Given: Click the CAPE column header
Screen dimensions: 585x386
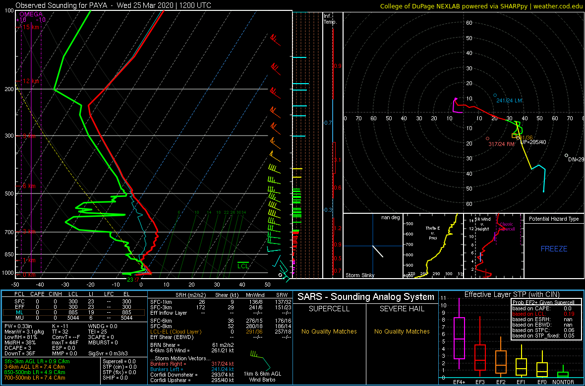Looking at the screenshot, I should pos(37,294).
